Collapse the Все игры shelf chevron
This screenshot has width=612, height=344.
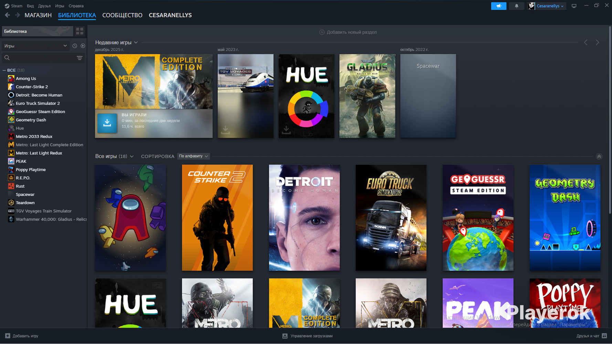click(599, 156)
